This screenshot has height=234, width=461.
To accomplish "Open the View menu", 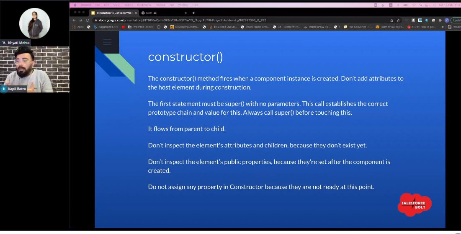I will [116, 5].
